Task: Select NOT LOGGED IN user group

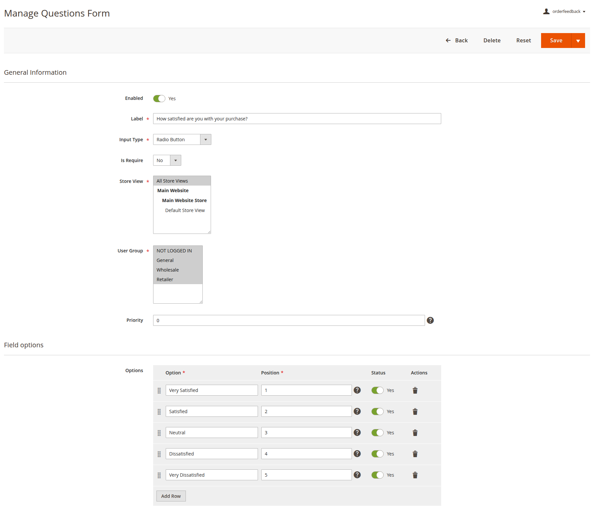Action: pyautogui.click(x=178, y=251)
